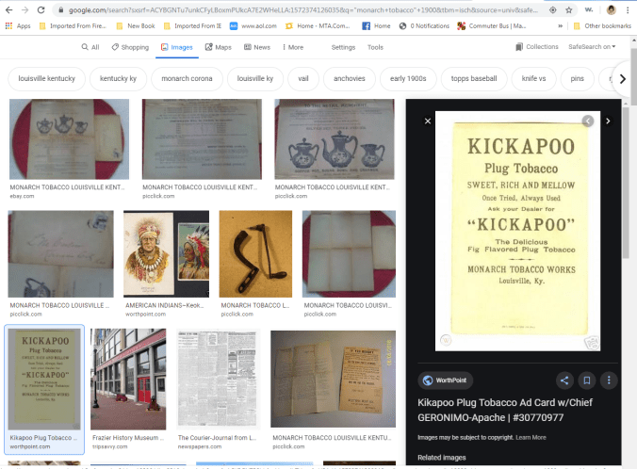Bookmark this page with star icon

click(569, 10)
